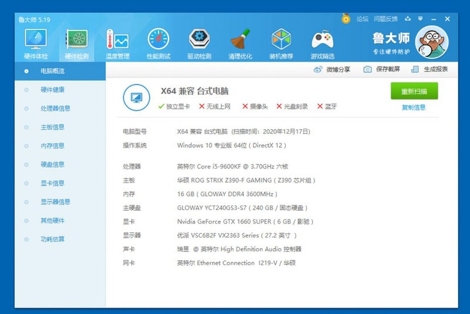Image resolution: width=470 pixels, height=314 pixels.
Task: Open the 问题反馈 feedback link
Action: coord(385,19)
